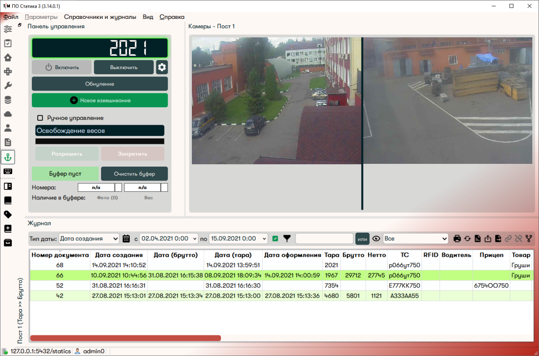This screenshot has width=539, height=356.
Task: Click the link chain icon
Action: pos(508,239)
